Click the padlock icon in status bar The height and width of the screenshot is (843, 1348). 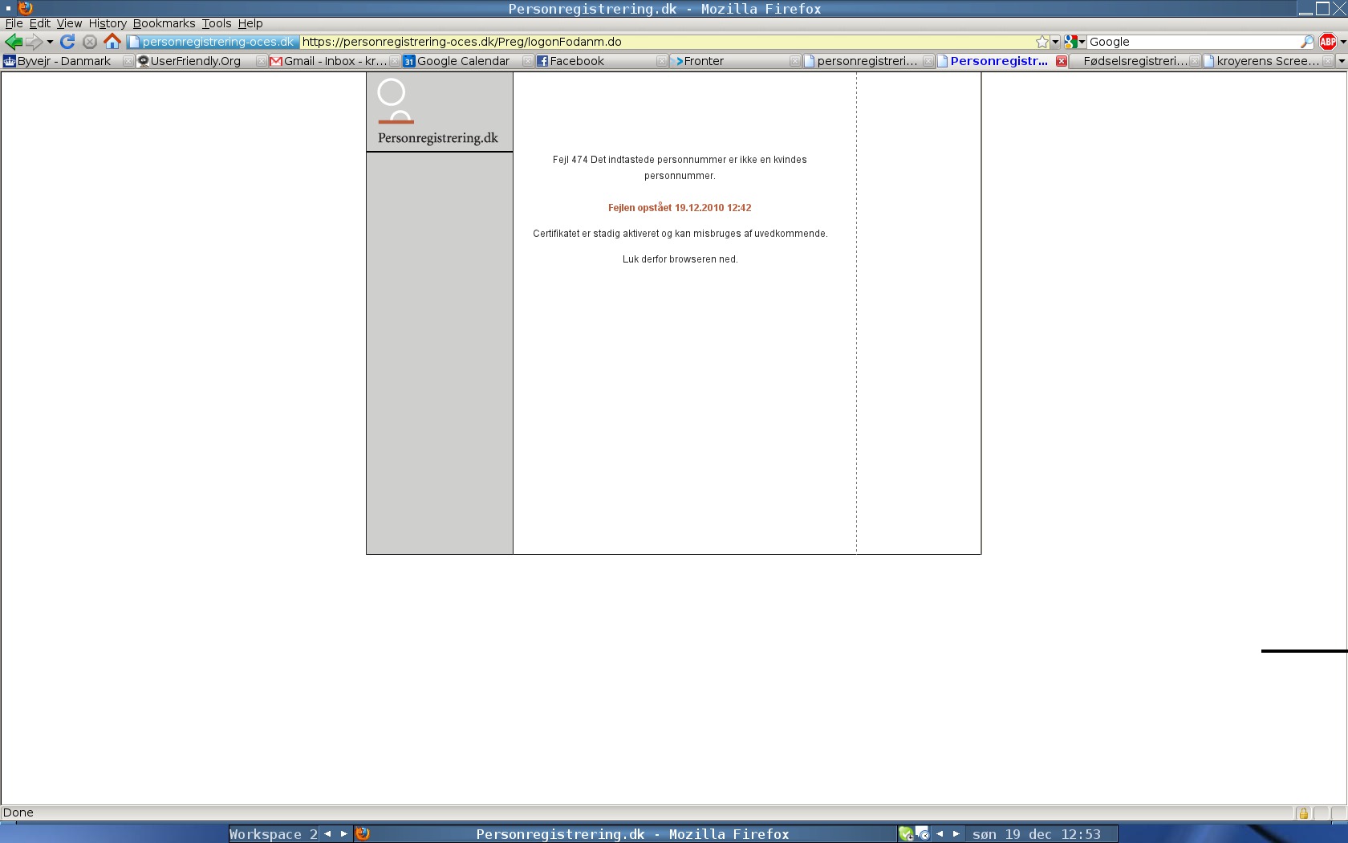click(x=1303, y=813)
